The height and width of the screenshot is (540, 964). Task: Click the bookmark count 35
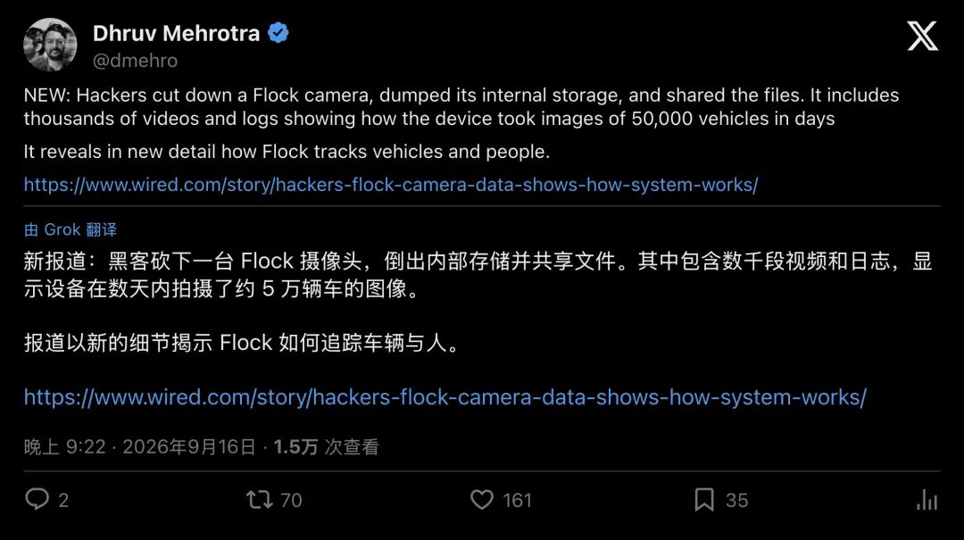point(736,500)
